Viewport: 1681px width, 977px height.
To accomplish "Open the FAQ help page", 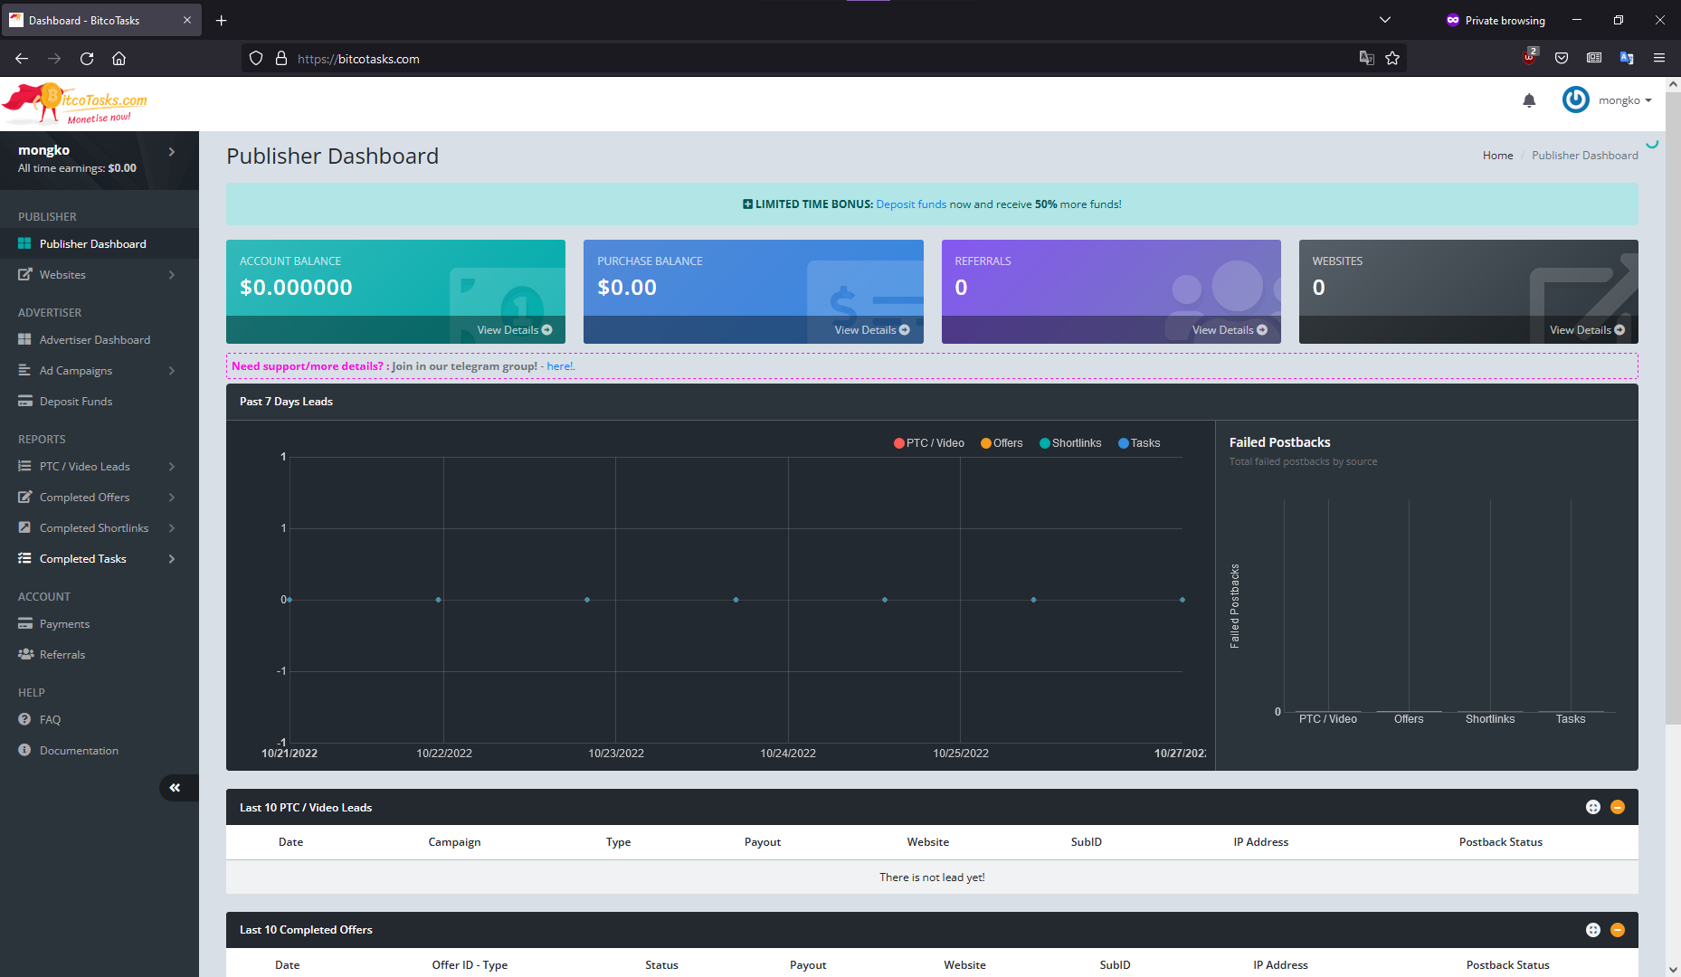I will pyautogui.click(x=50, y=719).
